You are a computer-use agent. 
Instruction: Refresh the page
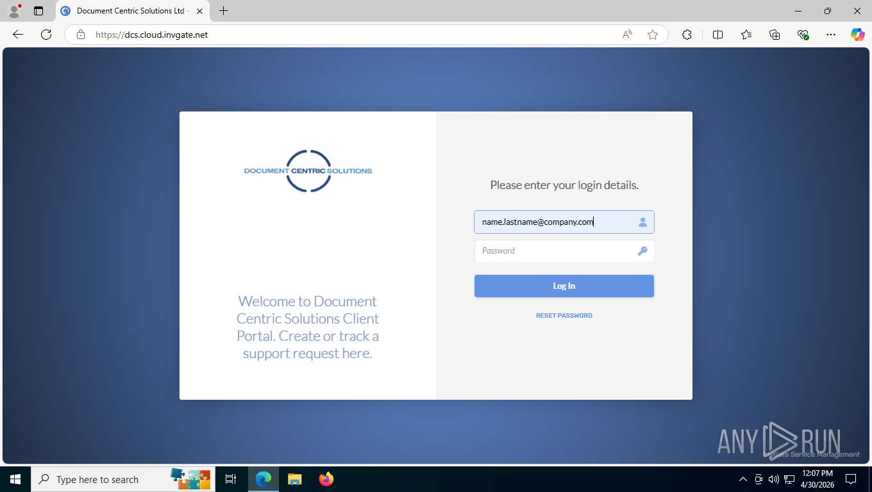(46, 35)
